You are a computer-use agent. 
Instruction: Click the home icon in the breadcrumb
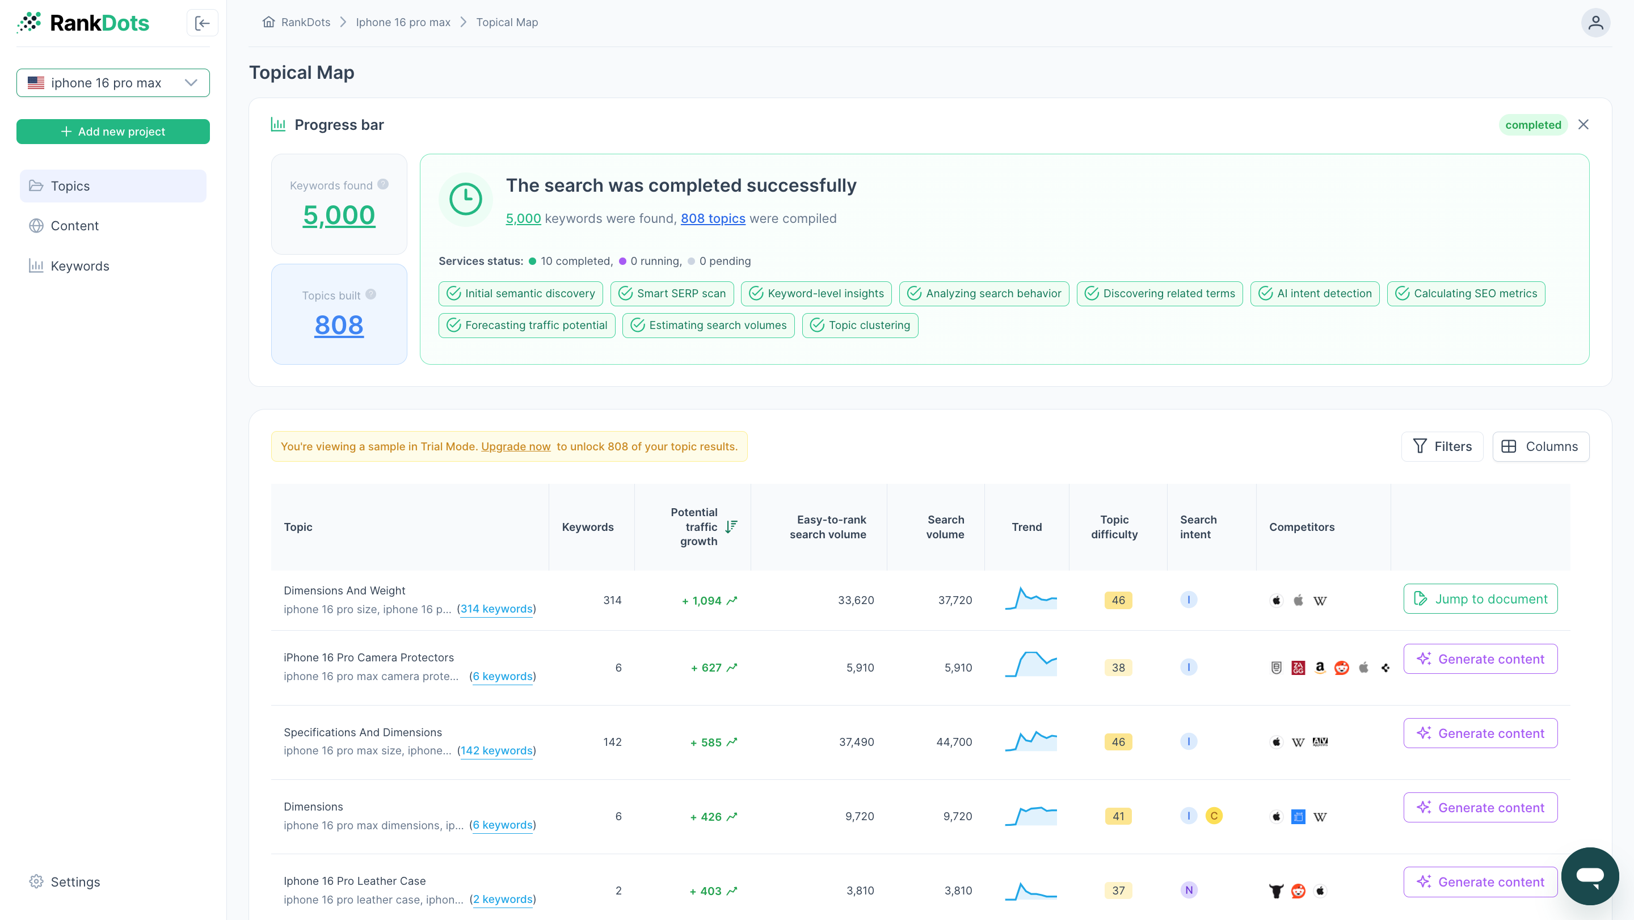click(x=268, y=22)
